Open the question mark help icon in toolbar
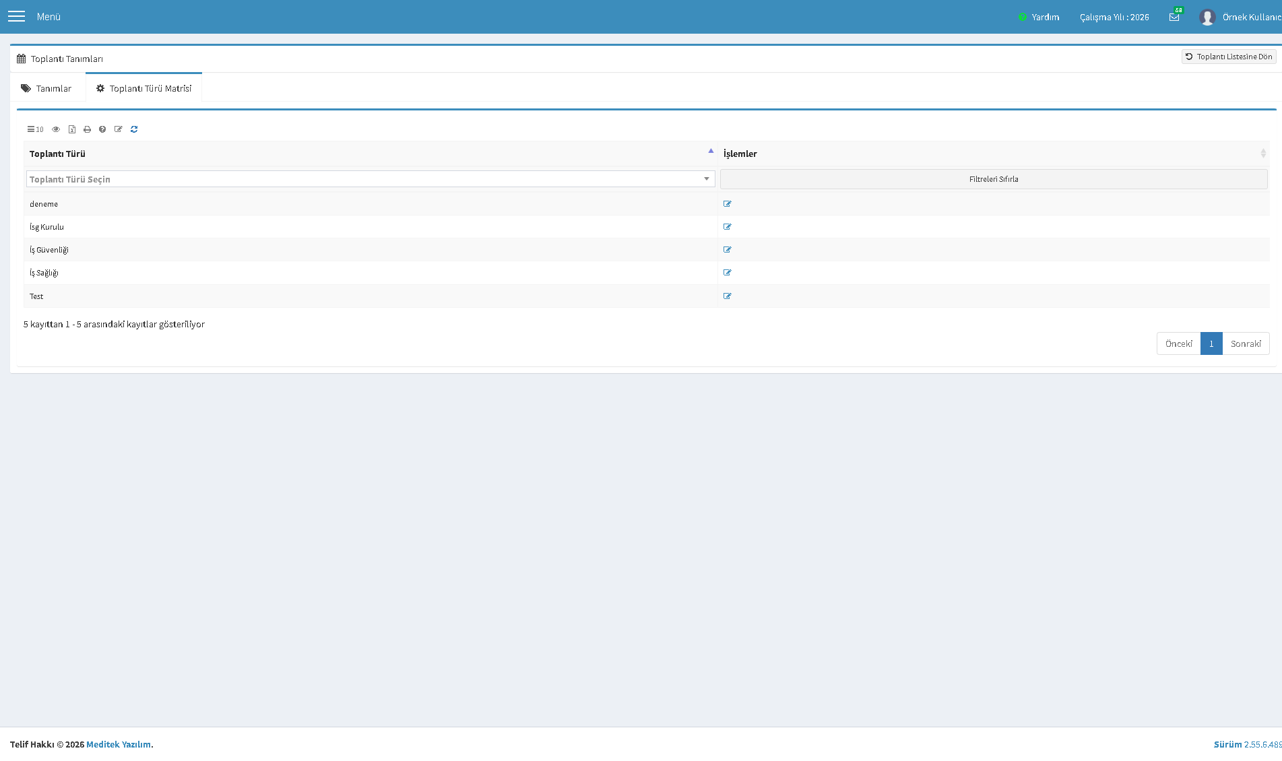Image resolution: width=1282 pixels, height=761 pixels. click(x=102, y=129)
